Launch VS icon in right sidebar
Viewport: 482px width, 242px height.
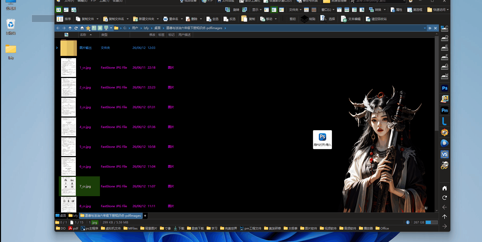coord(445,154)
